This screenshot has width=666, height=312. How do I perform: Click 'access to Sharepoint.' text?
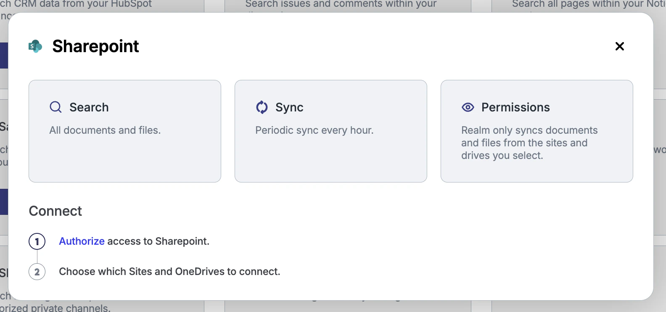pyautogui.click(x=158, y=241)
